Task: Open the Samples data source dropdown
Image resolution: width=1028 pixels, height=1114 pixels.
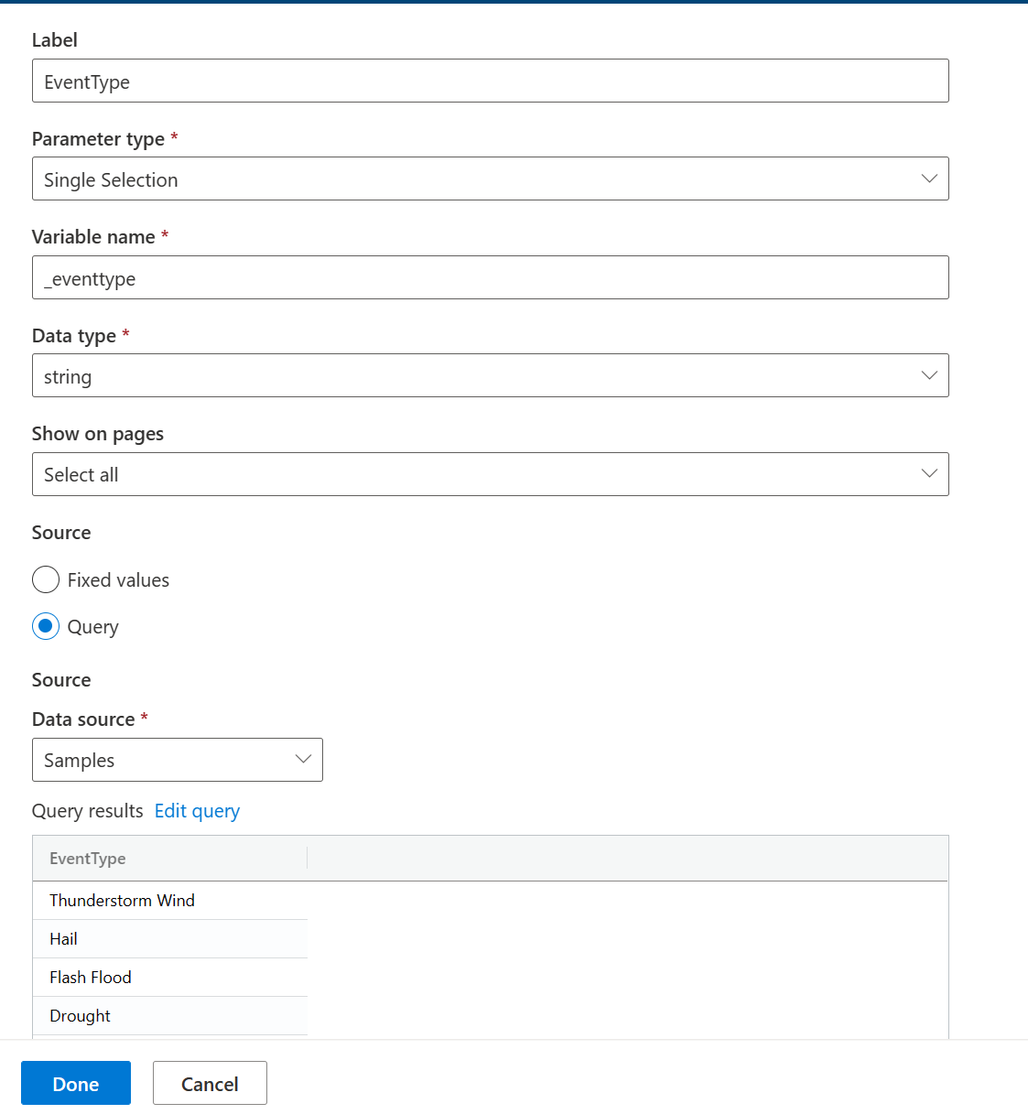Action: 178,760
